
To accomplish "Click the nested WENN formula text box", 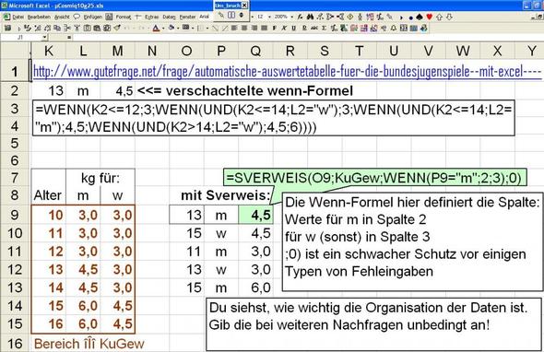I will (274, 118).
